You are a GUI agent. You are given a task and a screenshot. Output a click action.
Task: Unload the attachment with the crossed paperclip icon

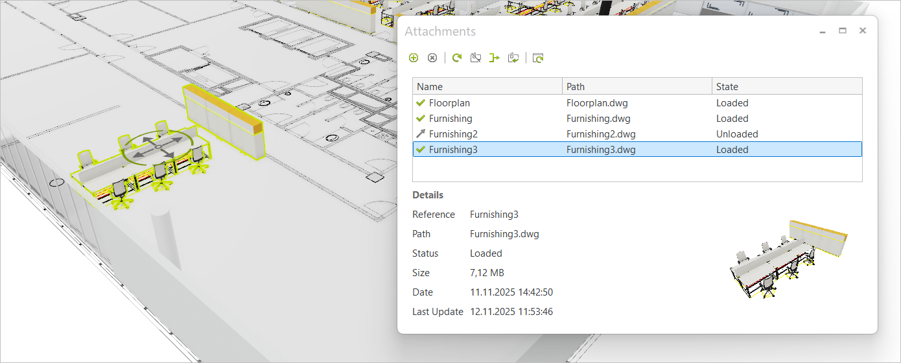click(476, 58)
